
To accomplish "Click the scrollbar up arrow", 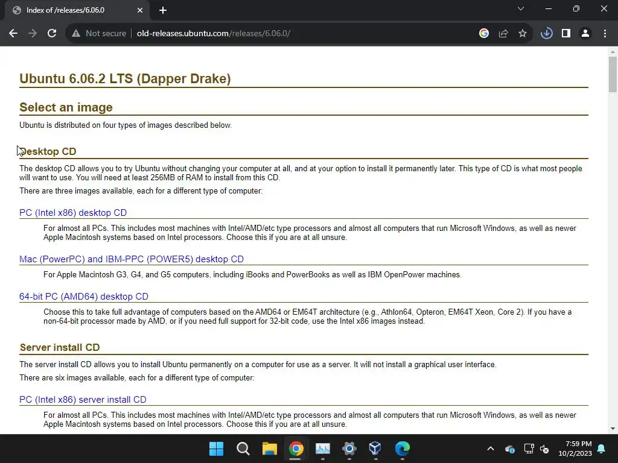I will [x=613, y=52].
